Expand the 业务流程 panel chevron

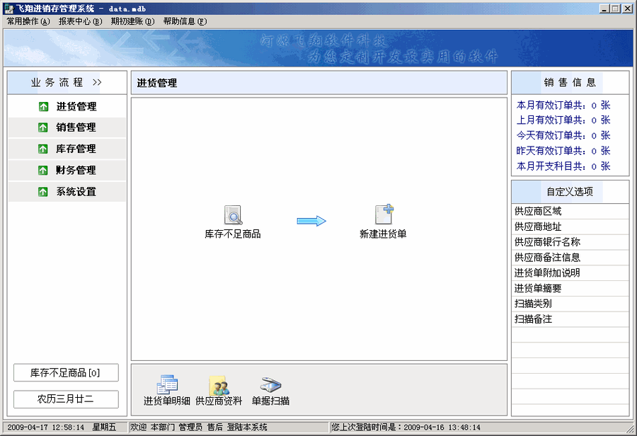[98, 82]
